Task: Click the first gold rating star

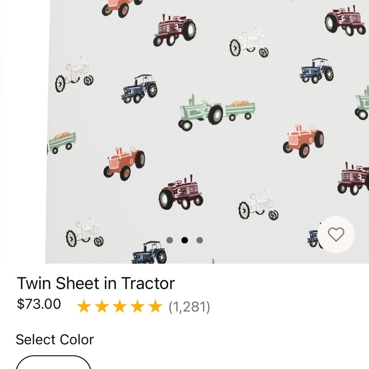Action: [x=85, y=306]
